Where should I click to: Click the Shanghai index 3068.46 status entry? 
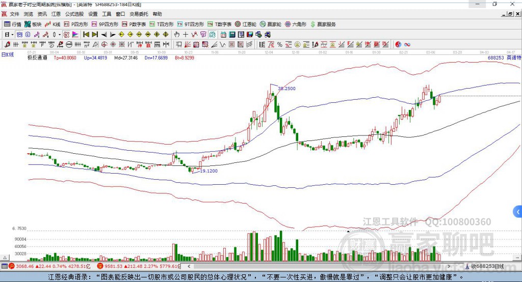pyautogui.click(x=50, y=266)
